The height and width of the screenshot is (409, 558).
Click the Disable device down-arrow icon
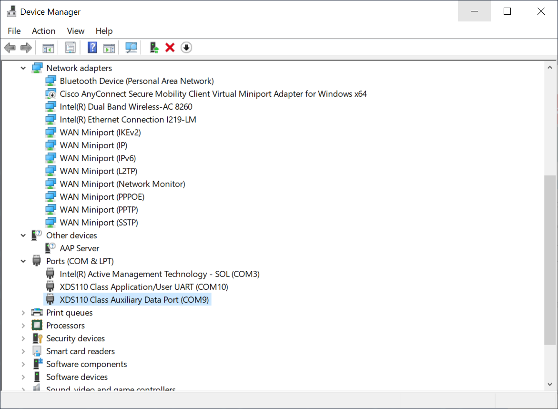(186, 47)
